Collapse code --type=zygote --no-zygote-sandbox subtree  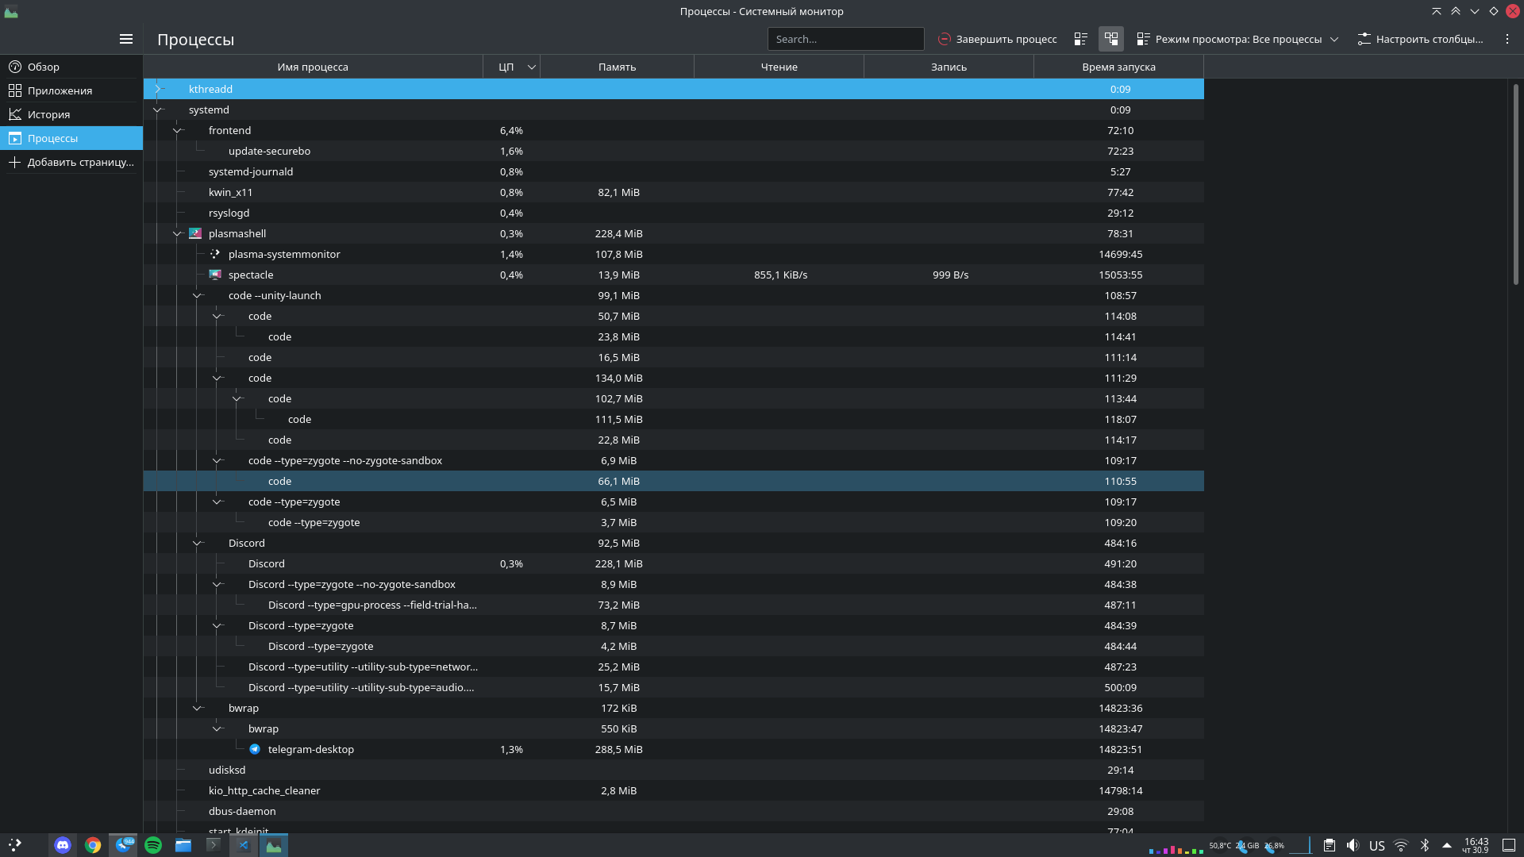click(x=217, y=460)
